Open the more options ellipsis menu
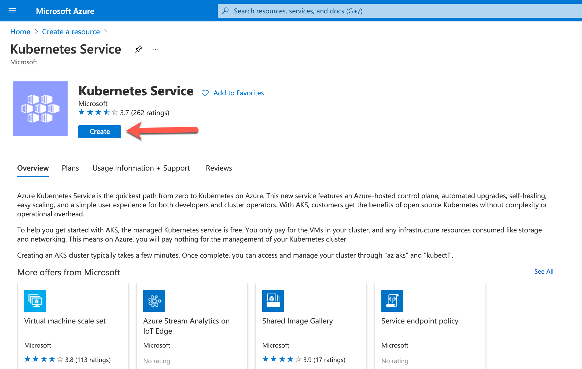Viewport: 582px width, 369px height. 156,49
